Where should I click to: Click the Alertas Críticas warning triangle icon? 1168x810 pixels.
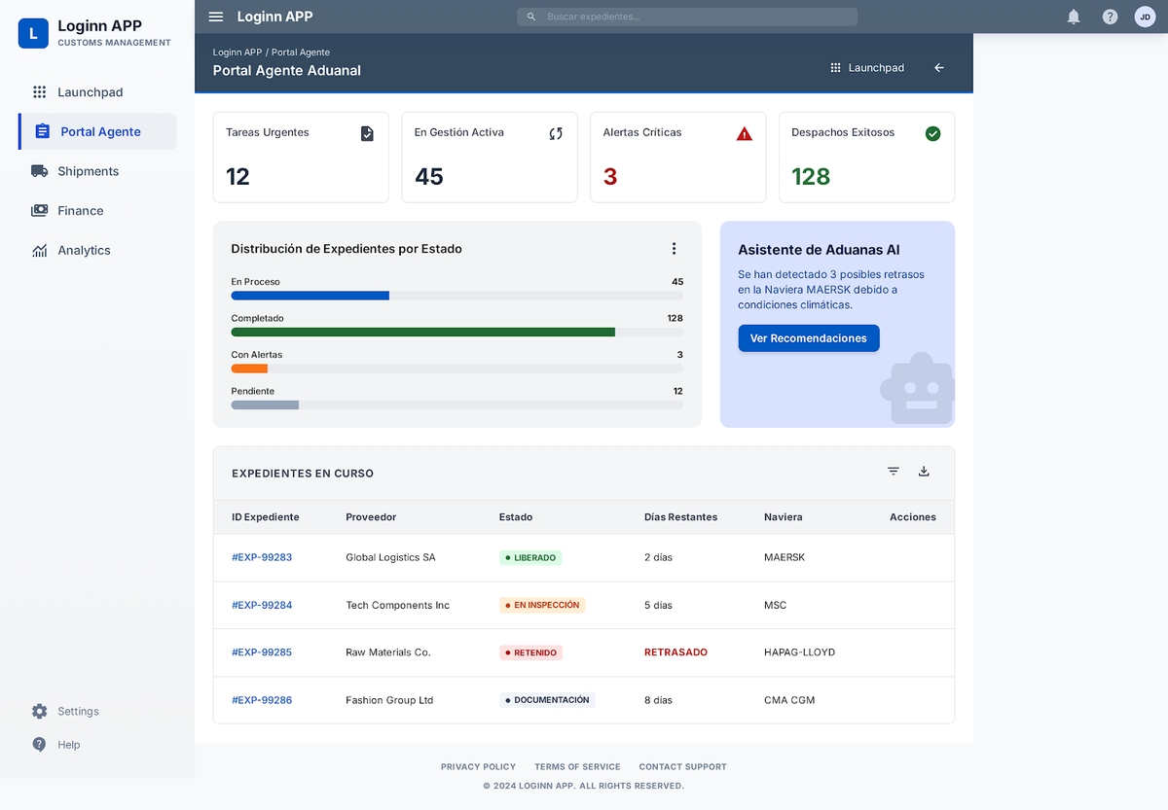tap(745, 133)
